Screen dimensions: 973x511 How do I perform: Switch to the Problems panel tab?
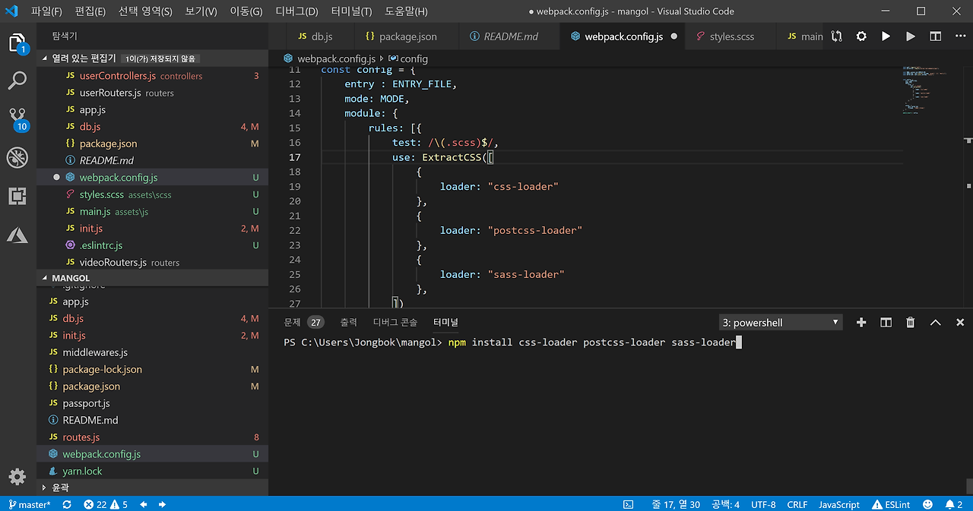click(293, 323)
